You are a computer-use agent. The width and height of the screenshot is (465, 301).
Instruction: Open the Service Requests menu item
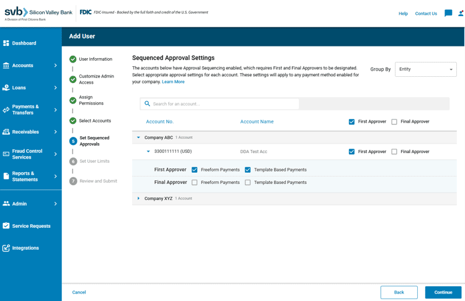coord(31,226)
